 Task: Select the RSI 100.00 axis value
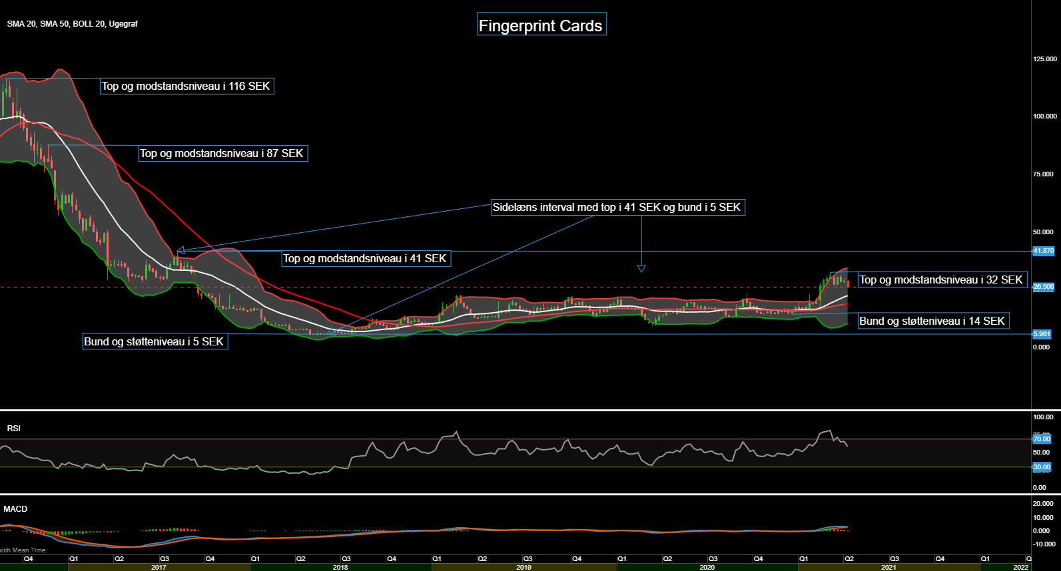click(1043, 417)
